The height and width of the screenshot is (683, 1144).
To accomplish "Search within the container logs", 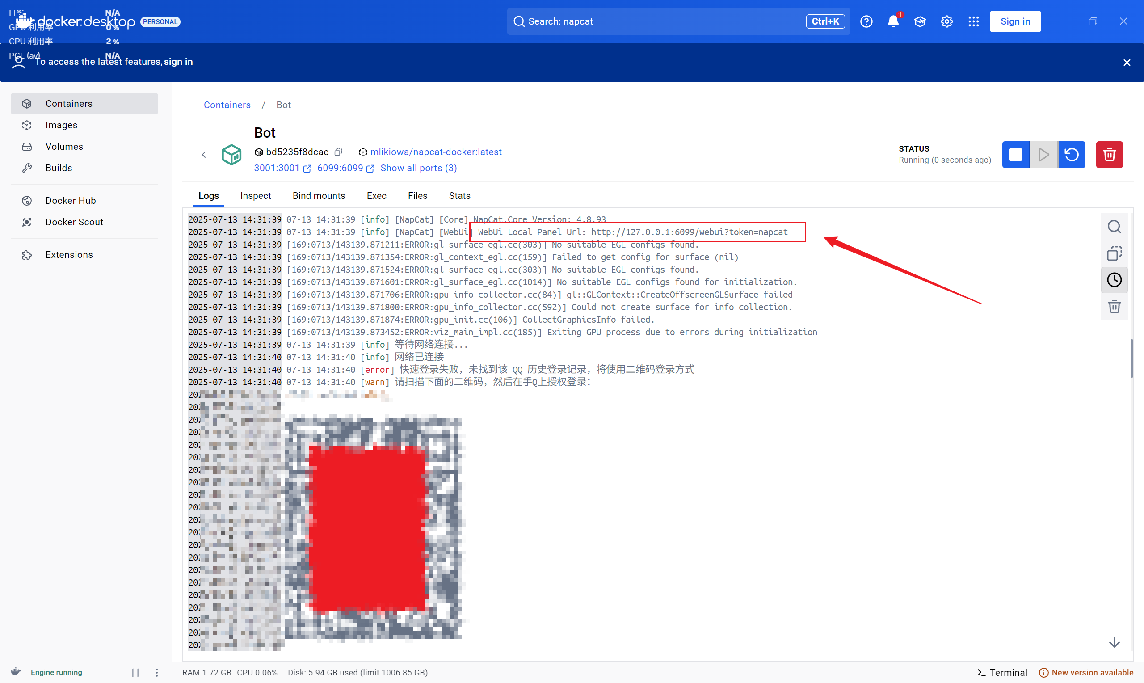I will click(x=1114, y=227).
